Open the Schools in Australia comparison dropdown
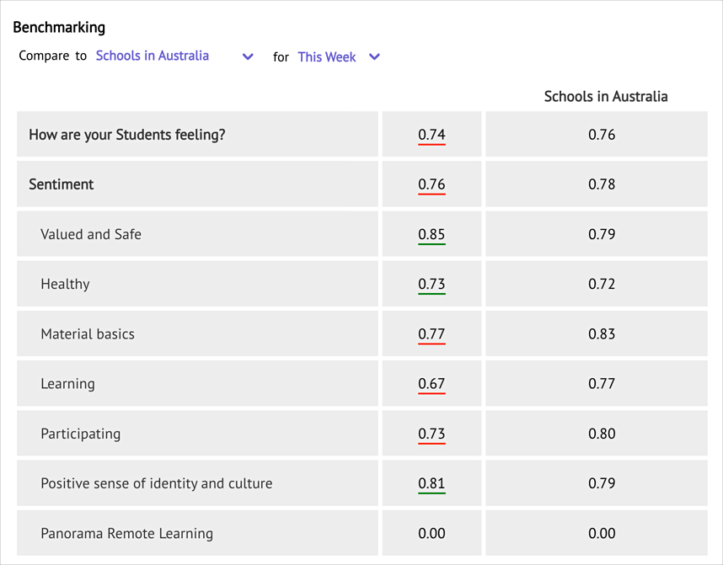Image resolution: width=723 pixels, height=565 pixels. (x=174, y=56)
